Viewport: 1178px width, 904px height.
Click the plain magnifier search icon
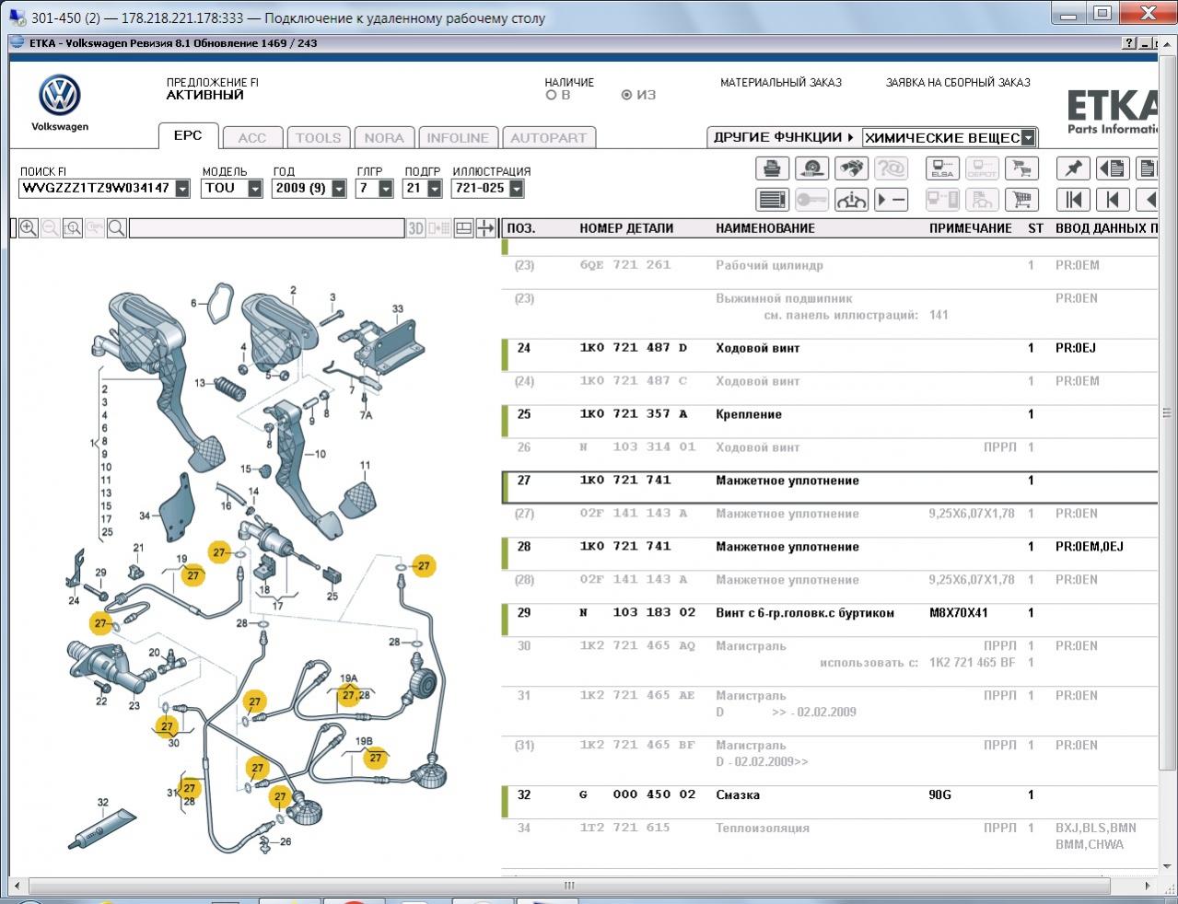117,228
